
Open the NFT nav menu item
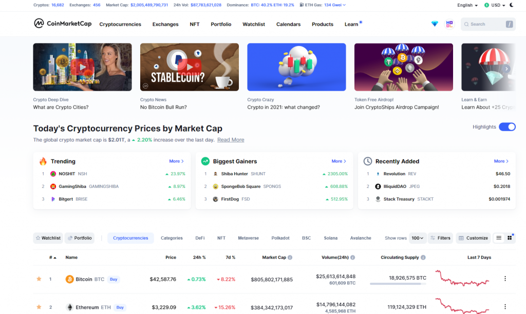tap(195, 25)
